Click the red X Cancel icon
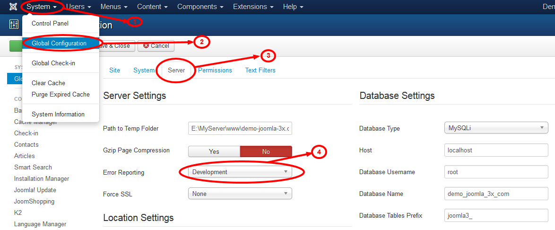Viewport: 555px width, 230px height. (x=146, y=46)
